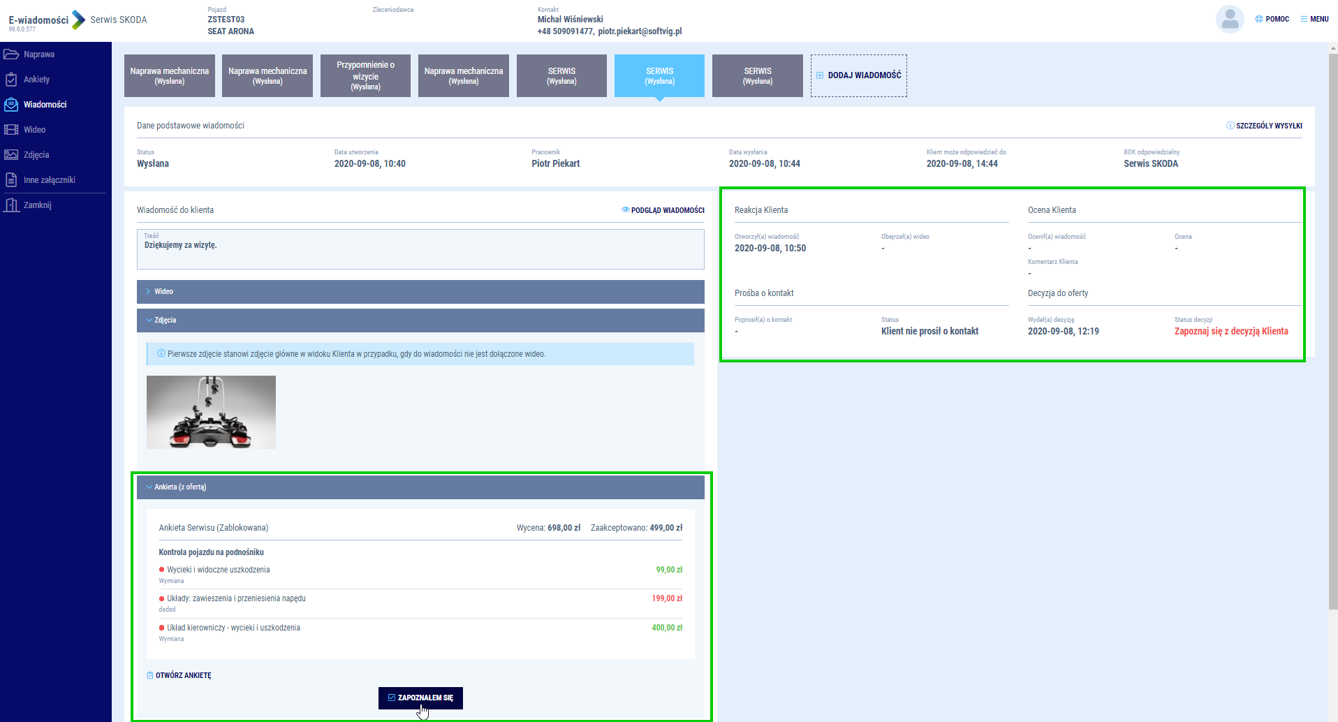Open Inne załączniki in the sidebar

pyautogui.click(x=49, y=180)
